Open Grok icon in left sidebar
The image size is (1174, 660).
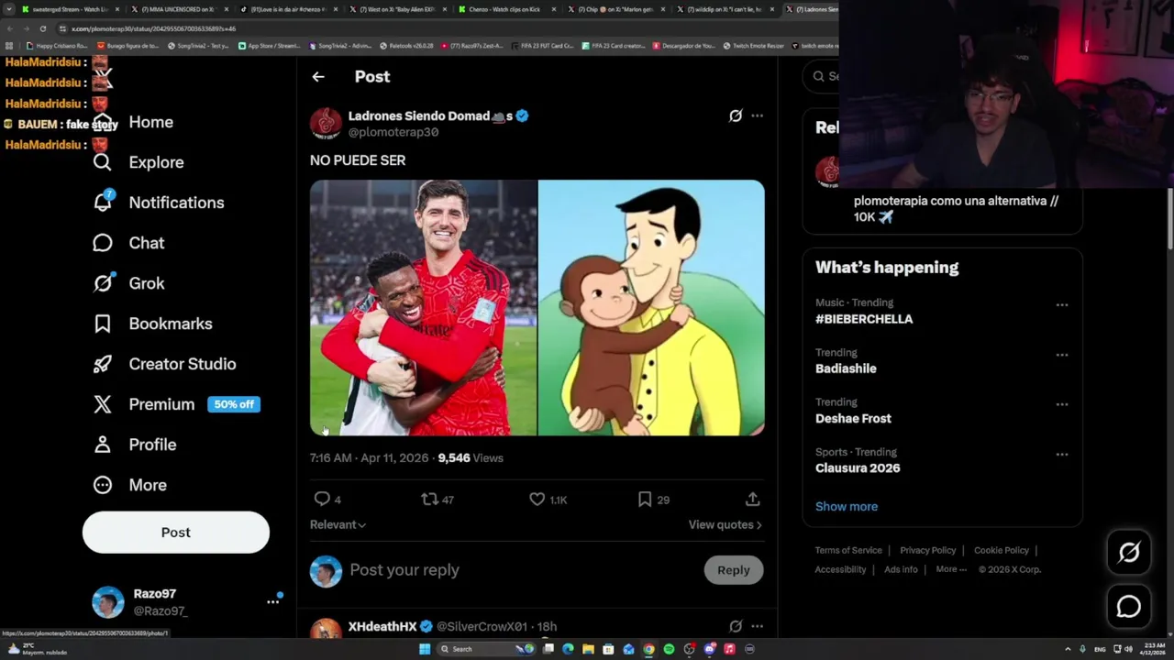(x=103, y=283)
